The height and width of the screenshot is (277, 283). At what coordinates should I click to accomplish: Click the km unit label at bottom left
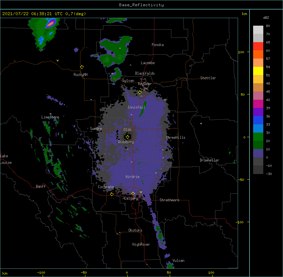coord(5,273)
